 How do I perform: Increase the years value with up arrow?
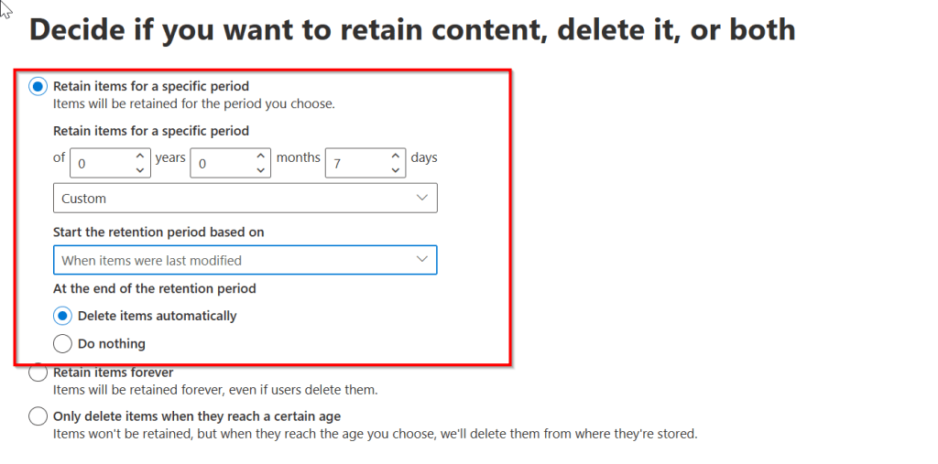coord(139,156)
